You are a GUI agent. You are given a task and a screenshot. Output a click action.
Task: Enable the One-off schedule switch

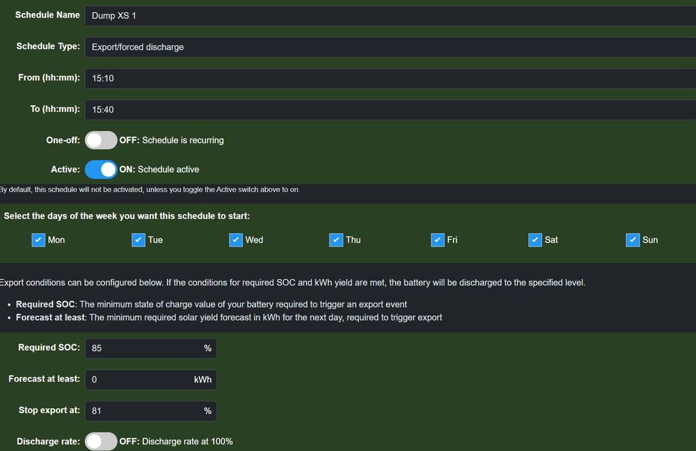click(x=101, y=141)
